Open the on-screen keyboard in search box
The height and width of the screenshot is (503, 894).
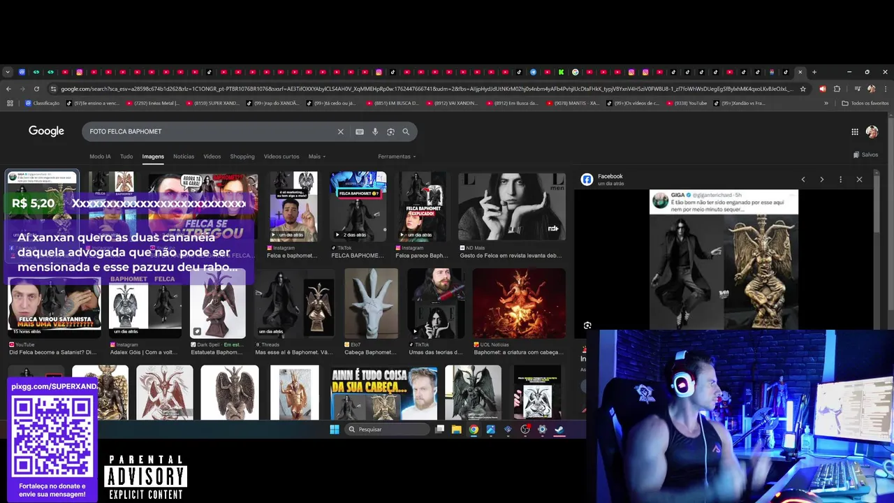pos(360,131)
